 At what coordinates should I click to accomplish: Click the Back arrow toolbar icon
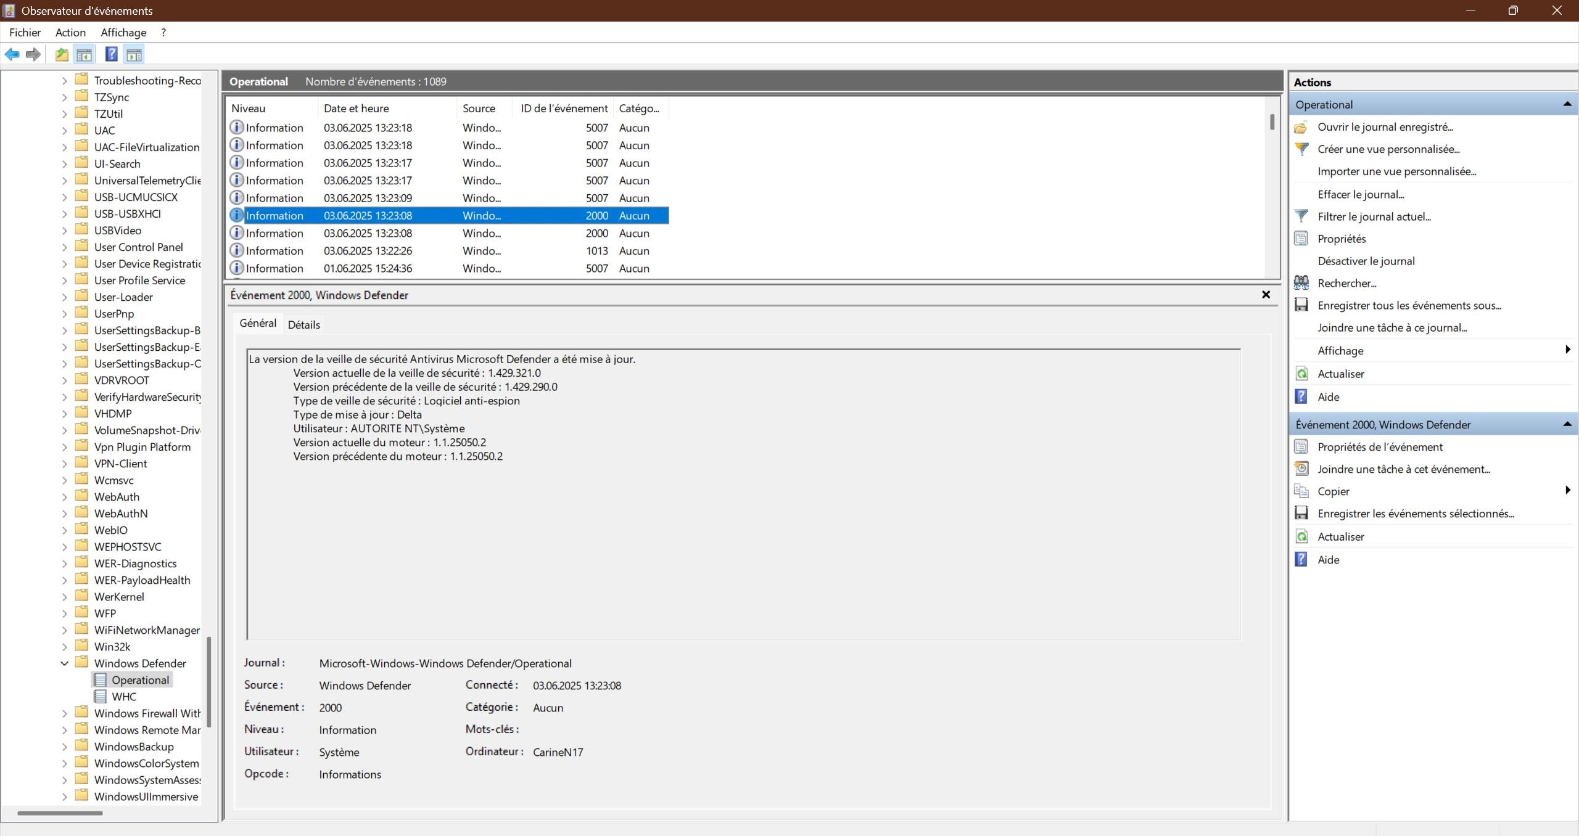[x=12, y=54]
